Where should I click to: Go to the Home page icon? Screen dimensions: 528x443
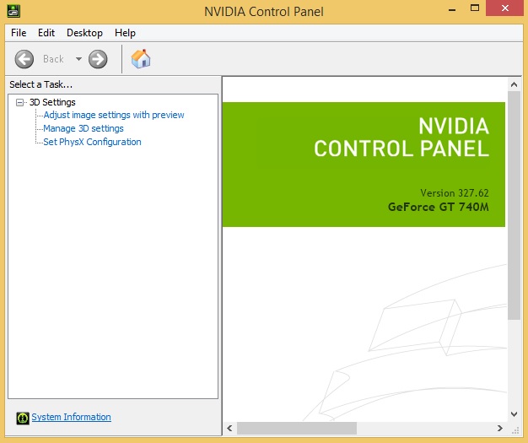[x=141, y=59]
